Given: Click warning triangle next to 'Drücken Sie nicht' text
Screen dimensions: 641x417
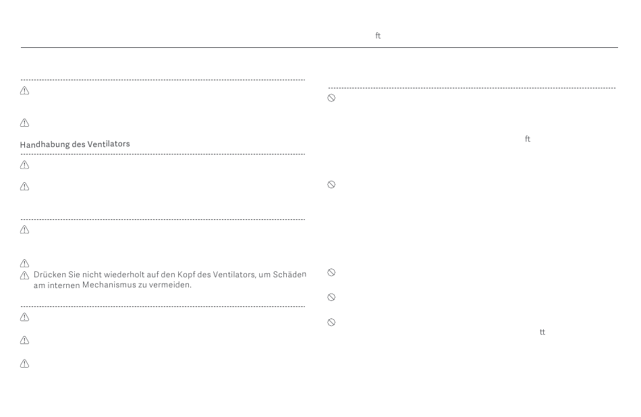Looking at the screenshot, I should tap(24, 275).
